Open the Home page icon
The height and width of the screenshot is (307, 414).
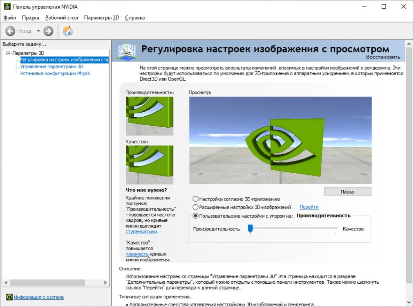[67, 31]
